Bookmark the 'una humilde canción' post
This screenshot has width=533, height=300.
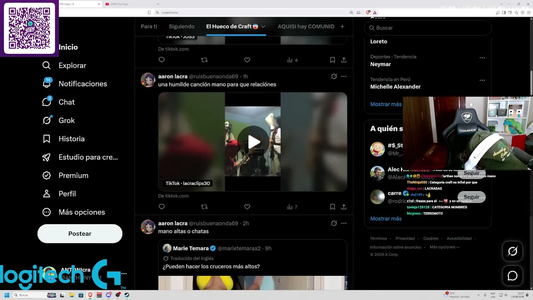coord(332,207)
